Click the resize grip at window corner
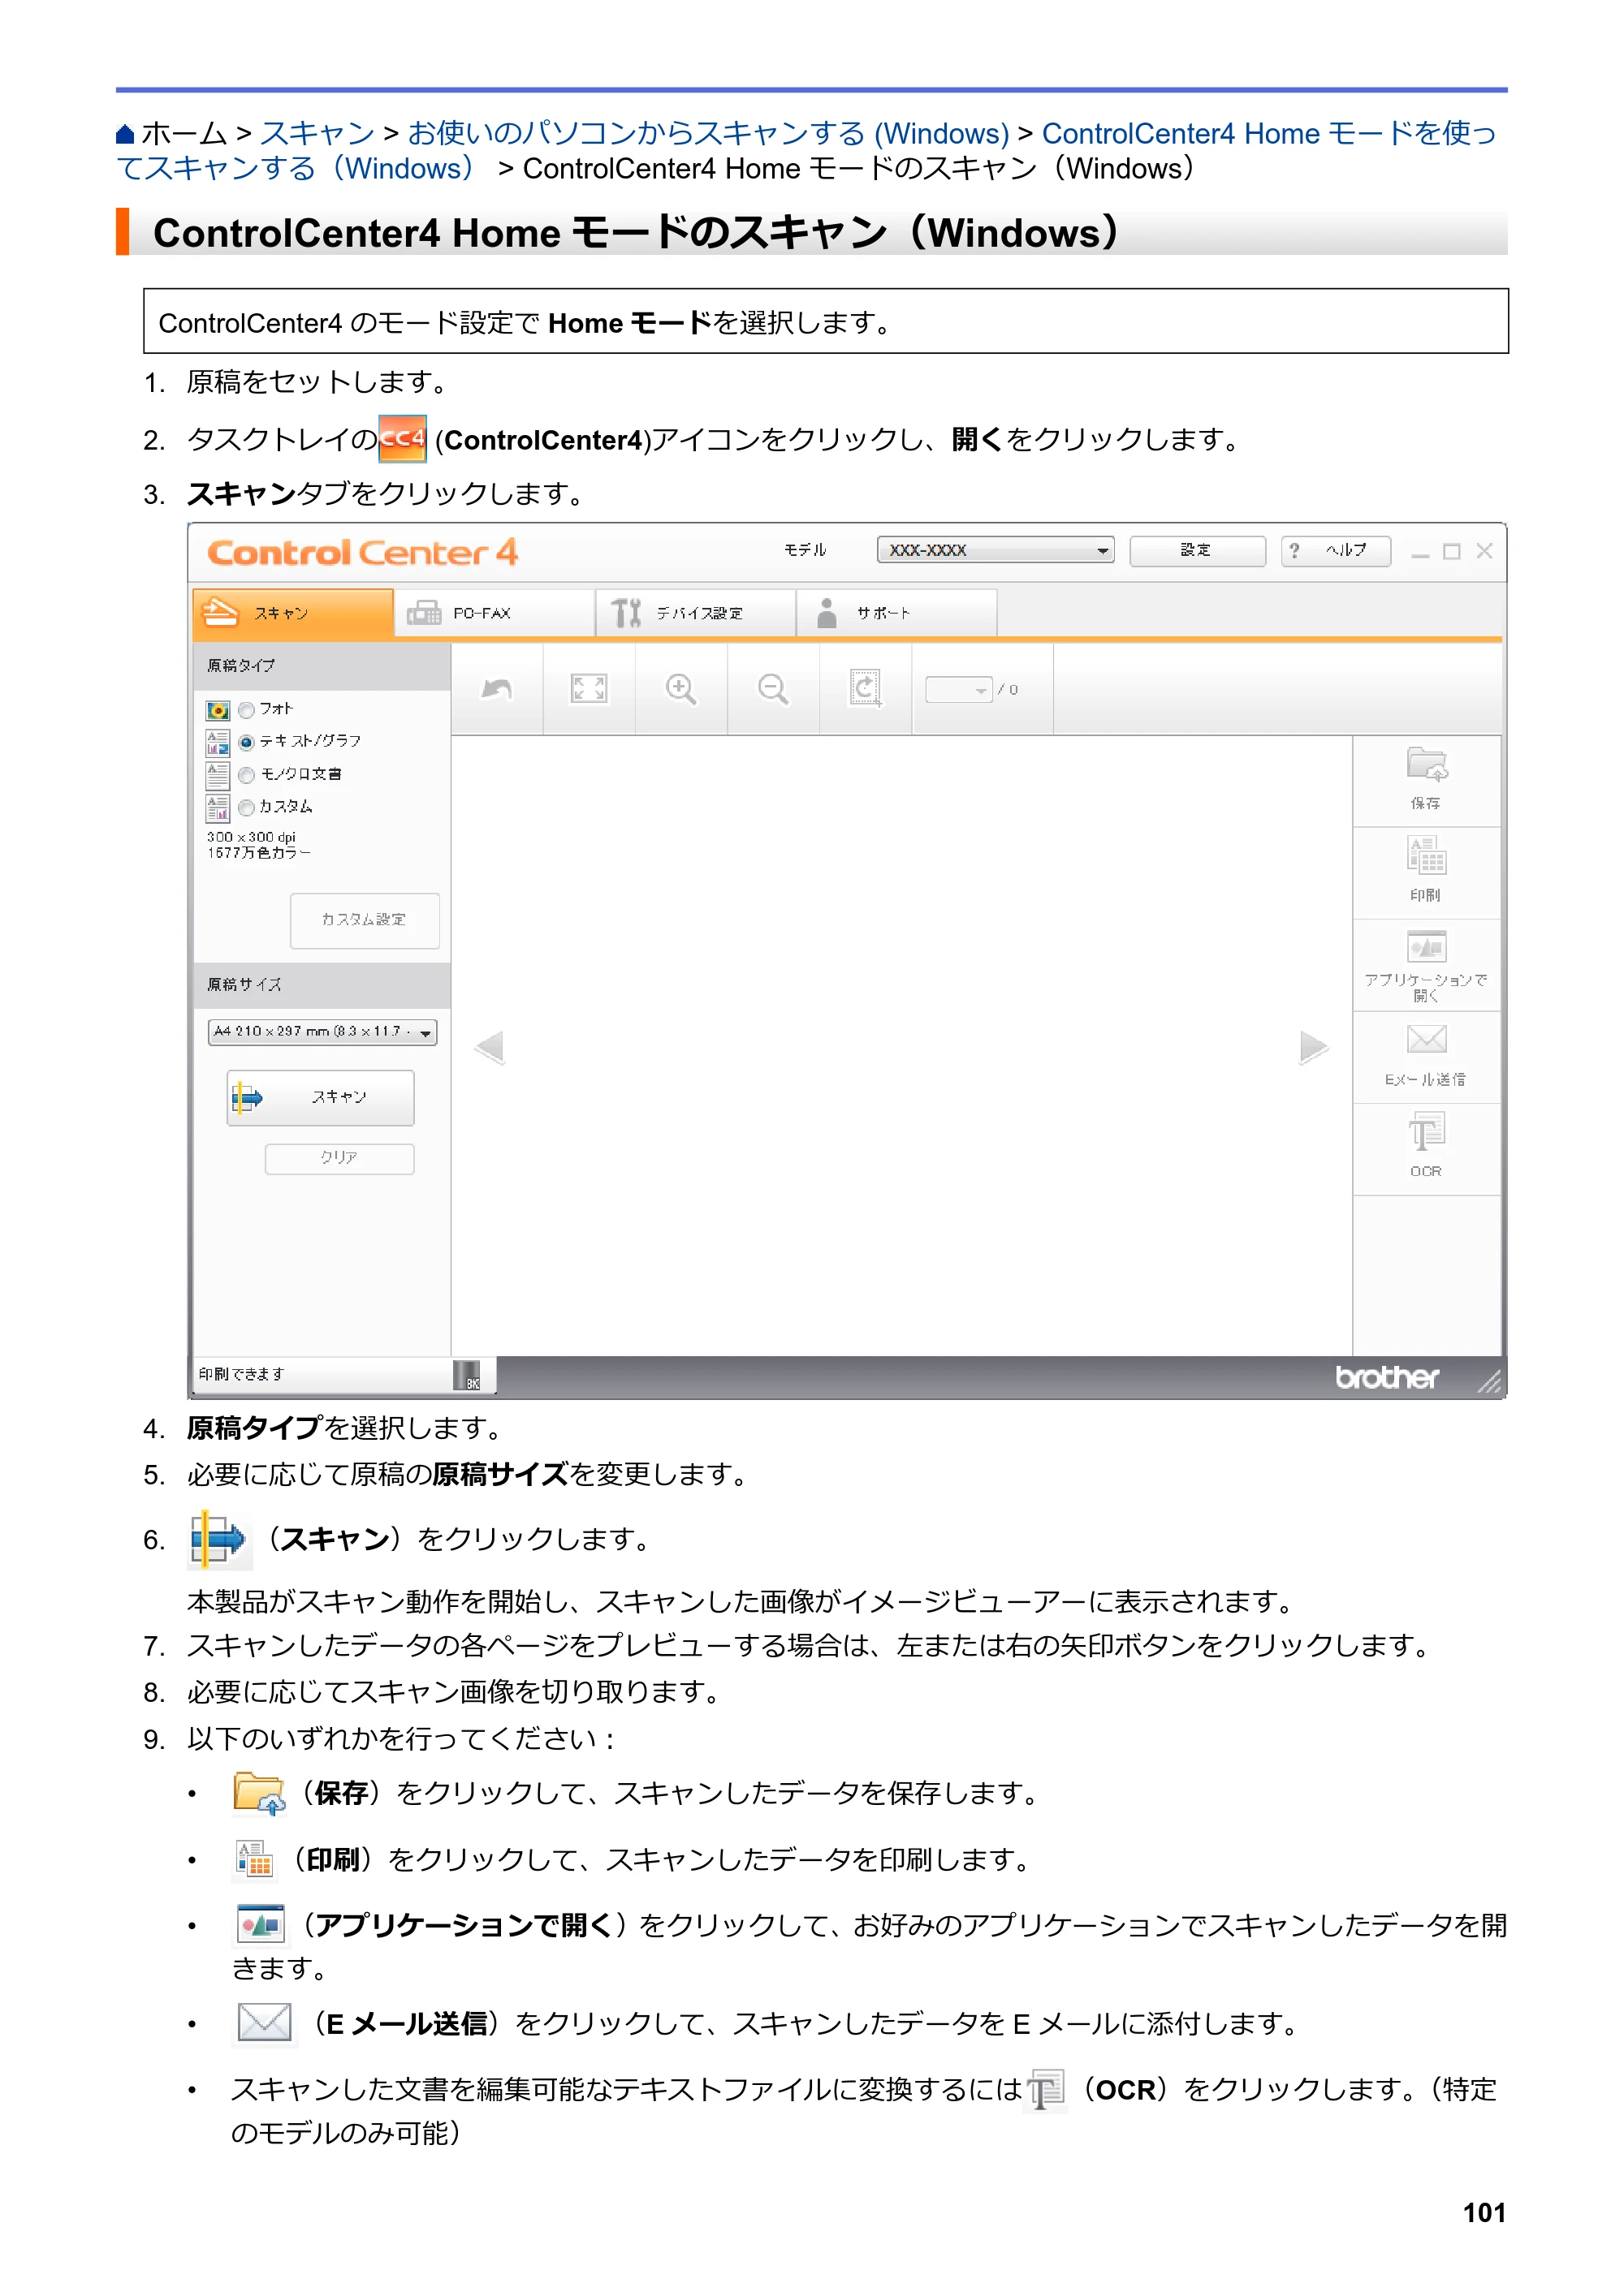The width and height of the screenshot is (1624, 2296). click(1489, 1381)
